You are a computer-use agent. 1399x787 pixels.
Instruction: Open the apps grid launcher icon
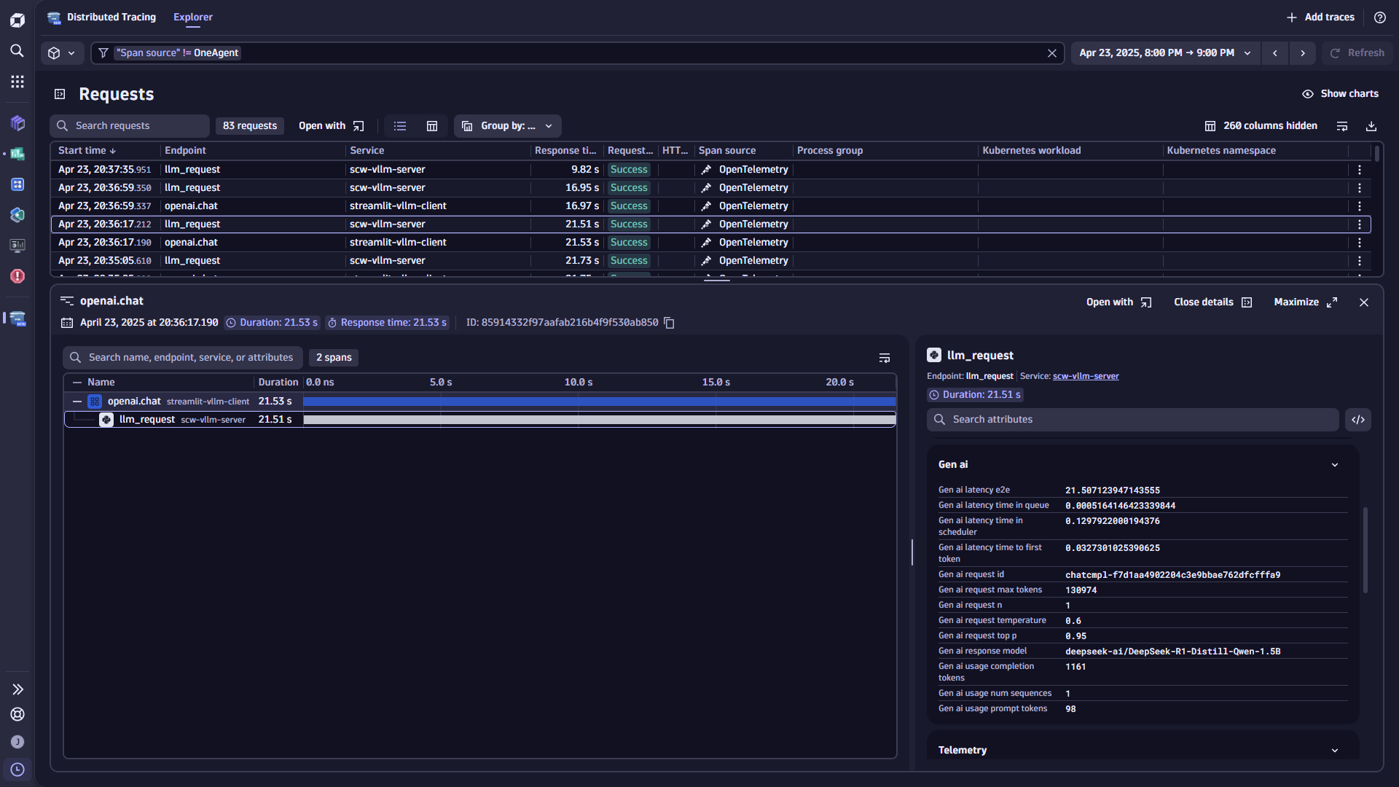pos(17,82)
